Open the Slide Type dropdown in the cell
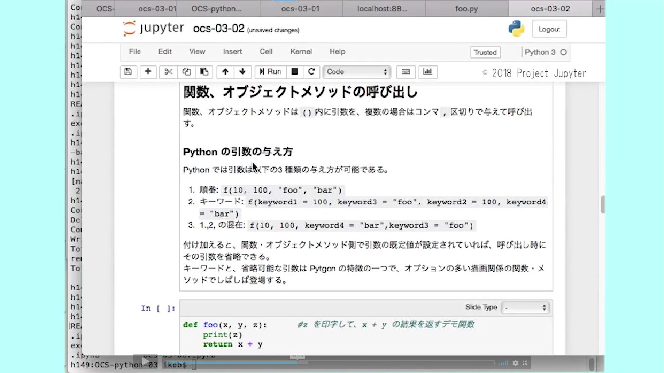664x373 pixels. (x=525, y=307)
